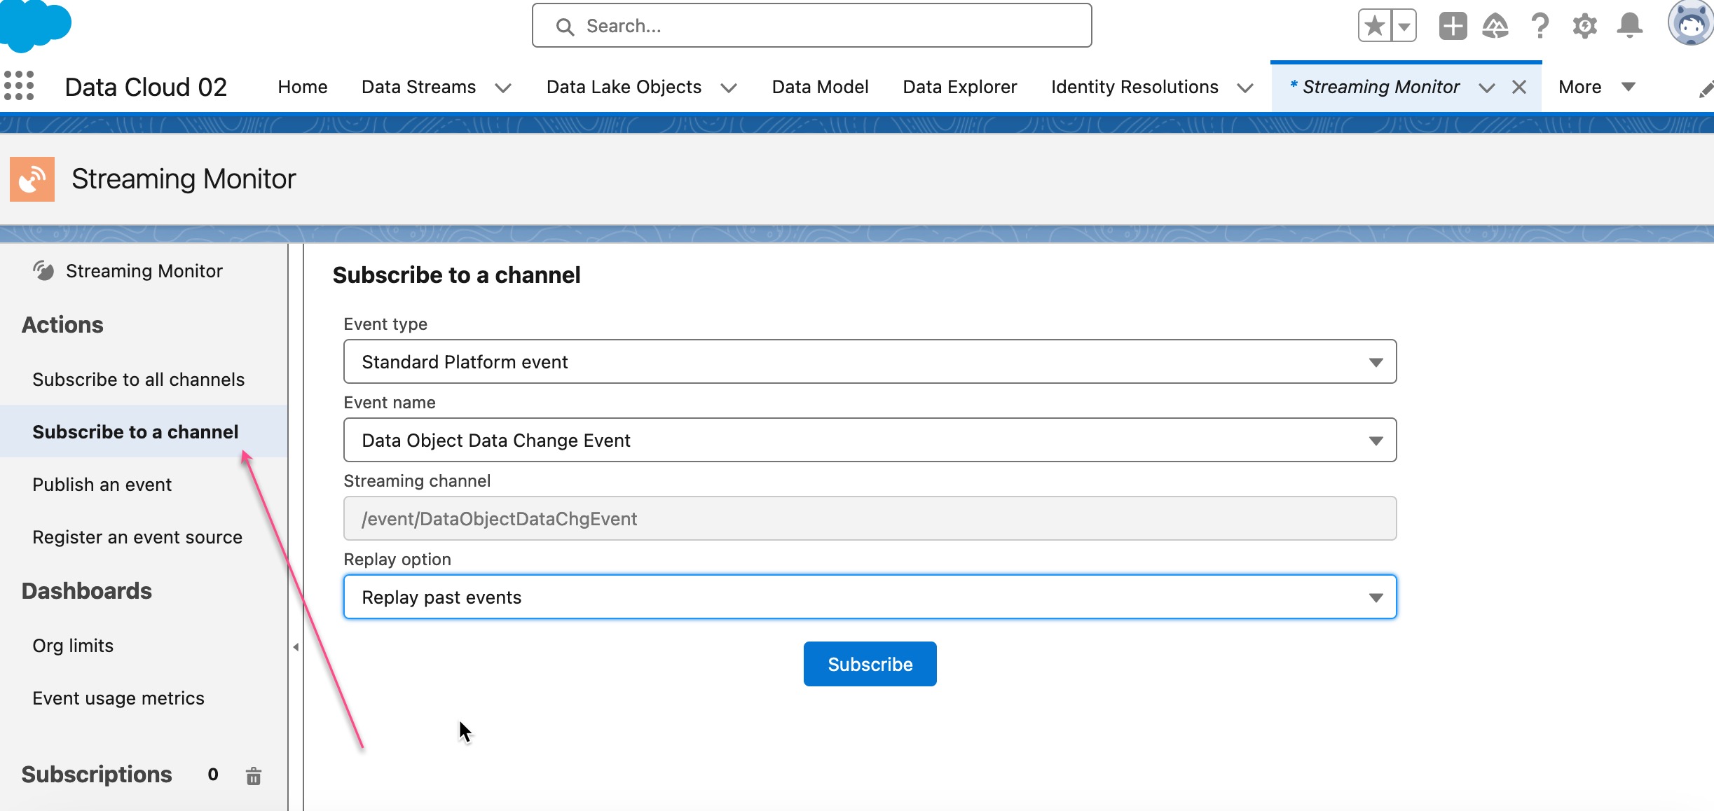This screenshot has width=1714, height=811.
Task: Expand Data Lake Objects chevron menu
Action: 729,88
